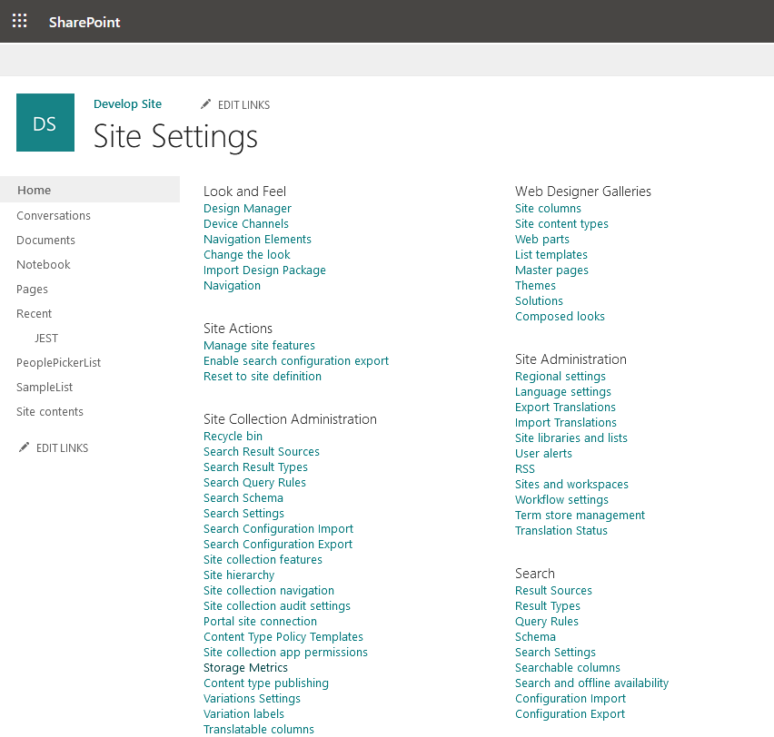This screenshot has width=774, height=737.
Task: Open the app launcher waffle icon
Action: 19,21
